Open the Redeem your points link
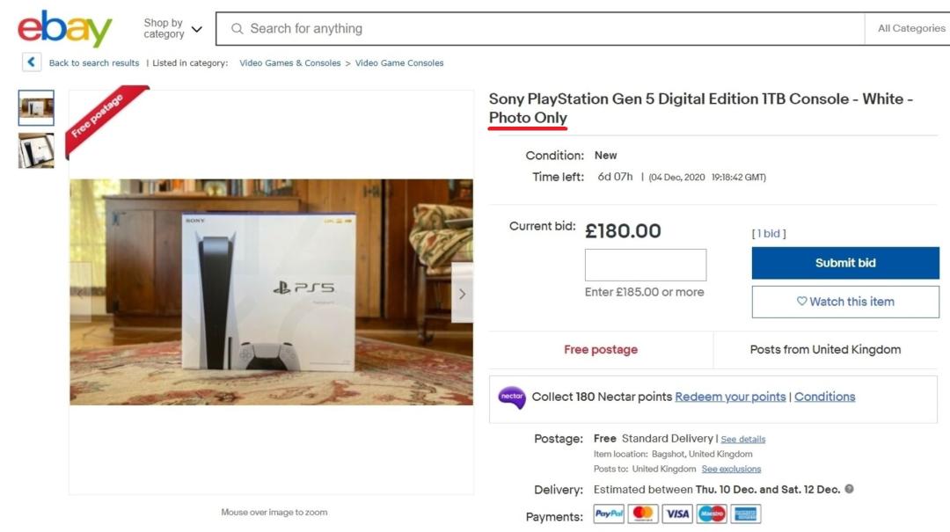Screen dimensions: 950x532 (x=730, y=397)
